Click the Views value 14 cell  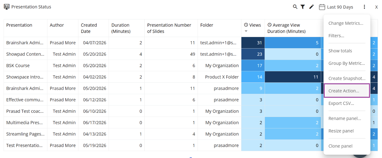(x=253, y=77)
